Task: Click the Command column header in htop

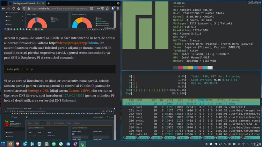Action: [234, 100]
